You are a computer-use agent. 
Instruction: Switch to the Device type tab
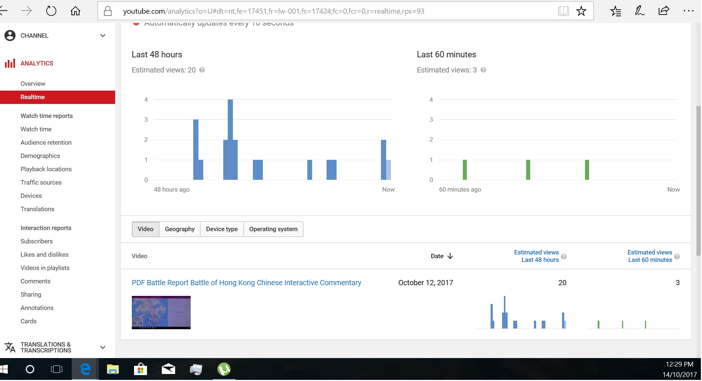[222, 229]
